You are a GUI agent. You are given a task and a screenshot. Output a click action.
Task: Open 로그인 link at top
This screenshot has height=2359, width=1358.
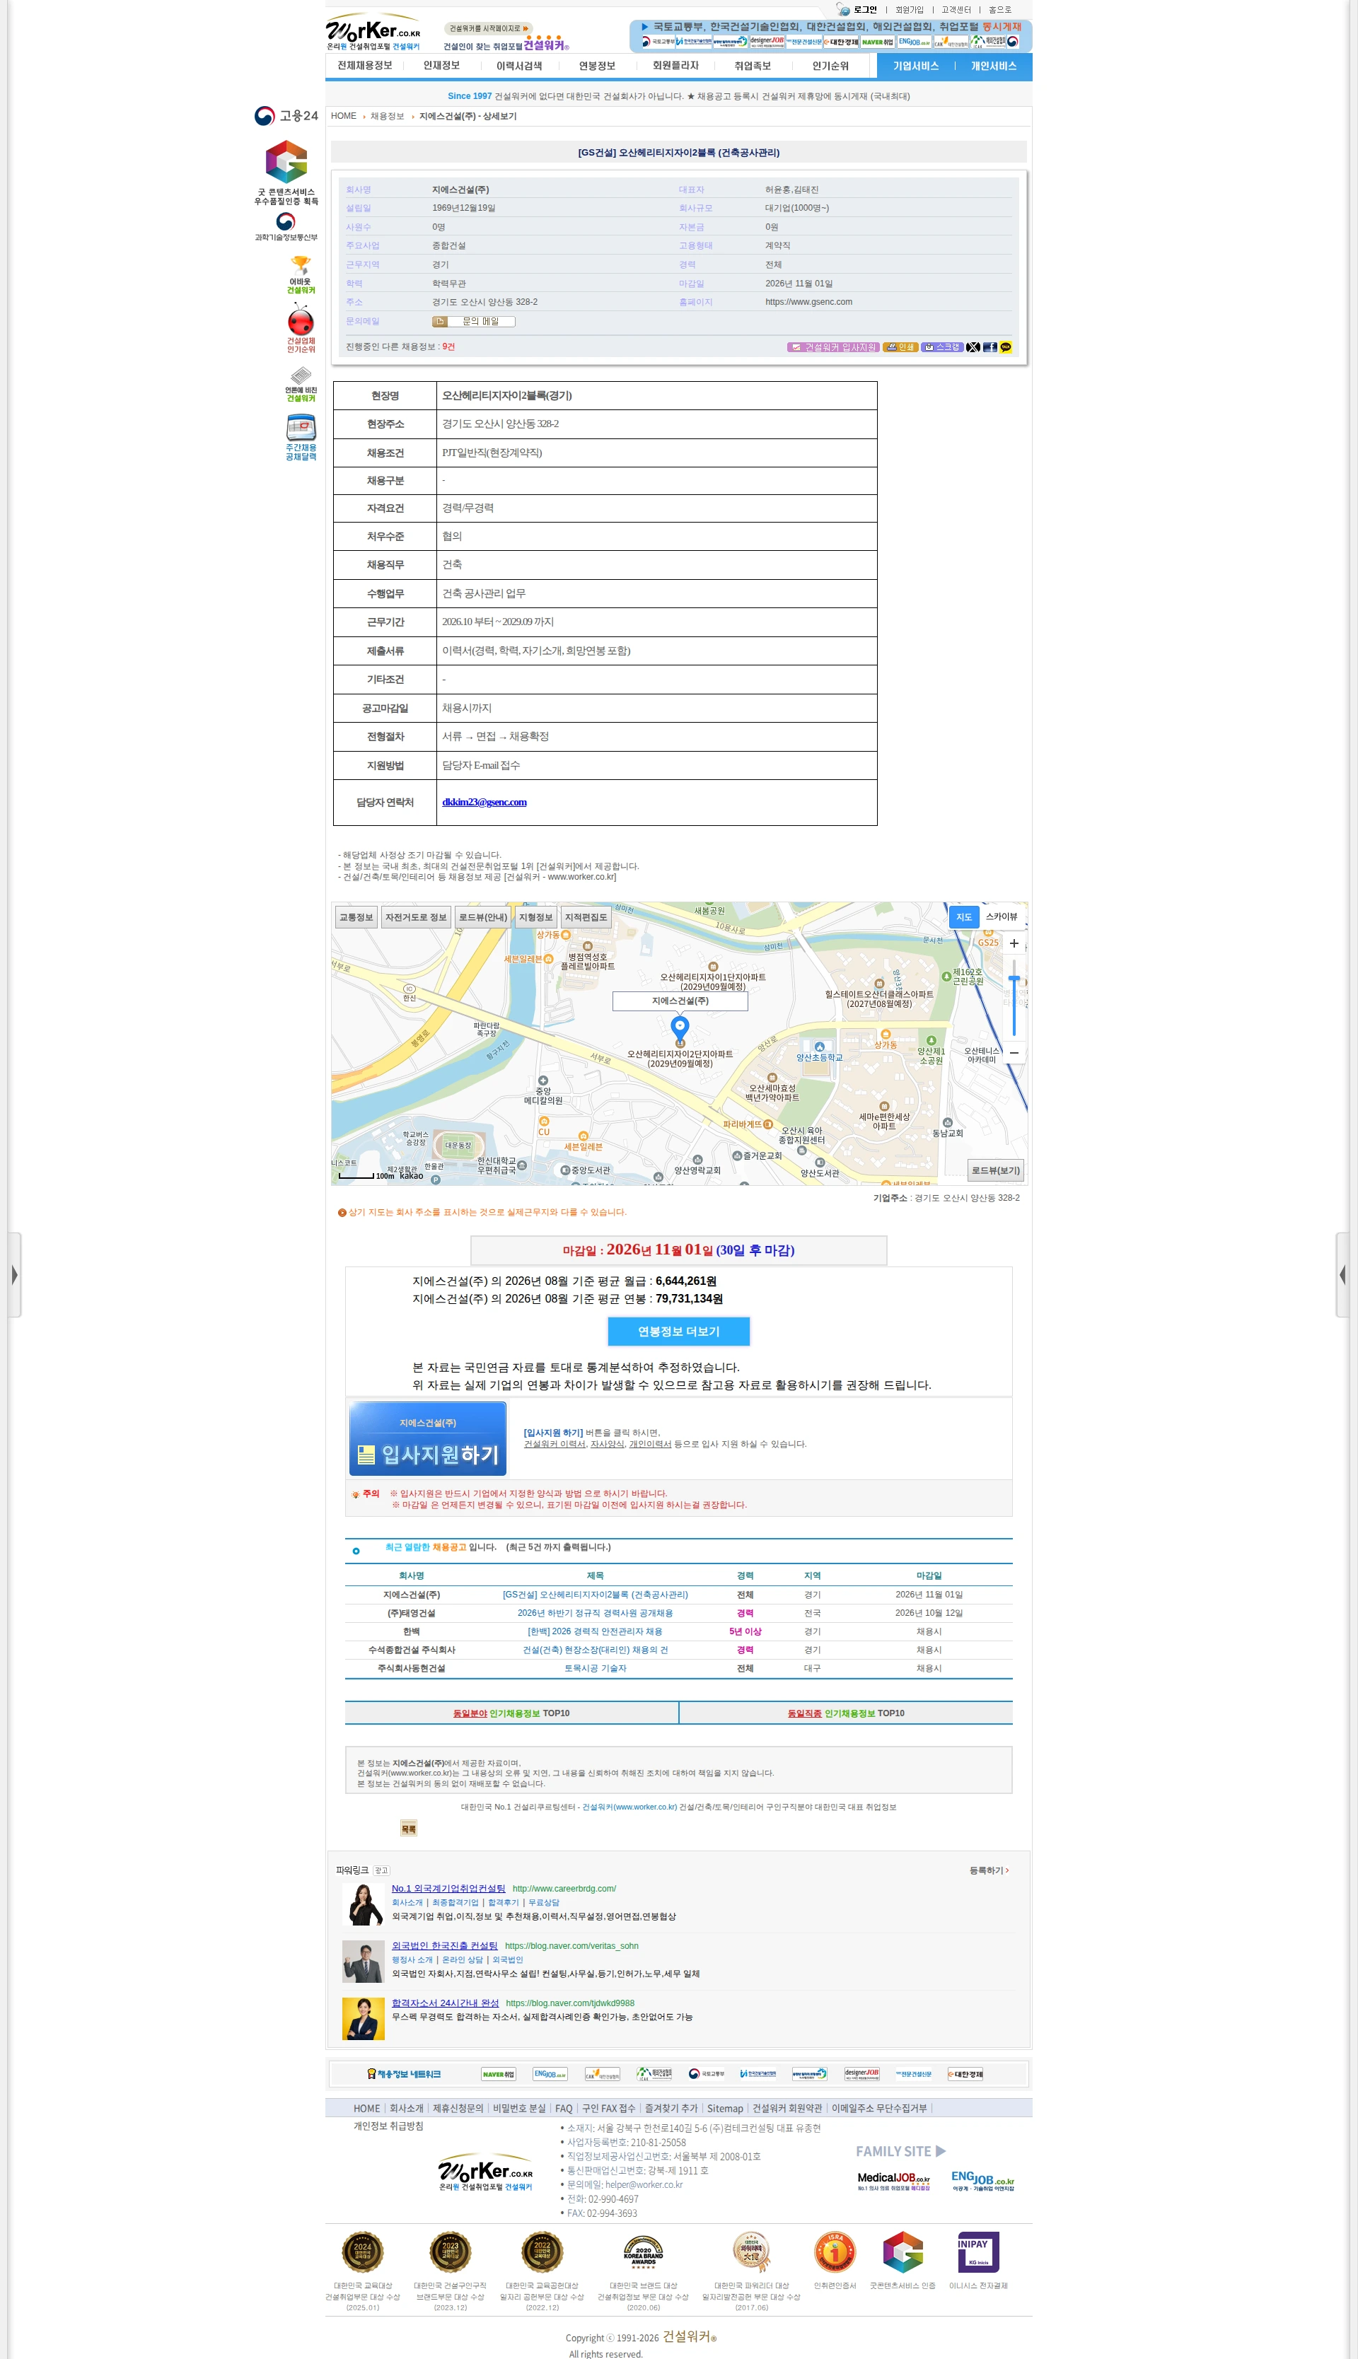(x=864, y=9)
